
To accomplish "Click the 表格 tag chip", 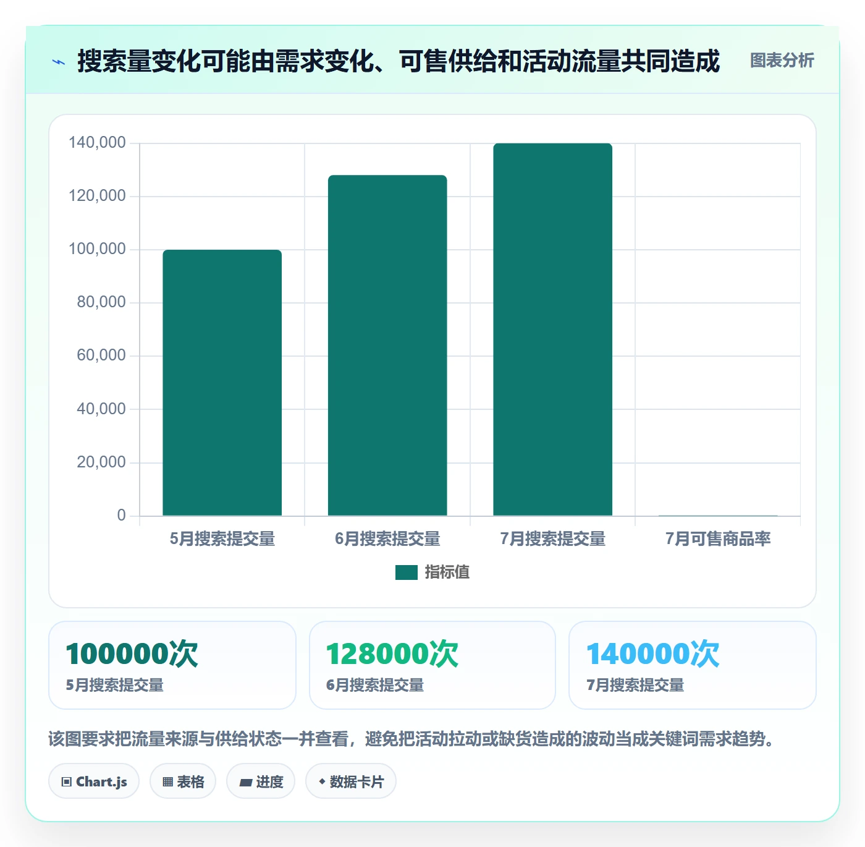I will pyautogui.click(x=183, y=781).
